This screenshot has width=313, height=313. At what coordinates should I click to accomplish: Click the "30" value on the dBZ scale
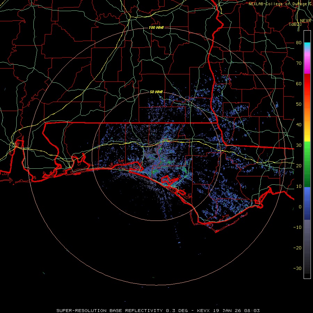[299, 145]
